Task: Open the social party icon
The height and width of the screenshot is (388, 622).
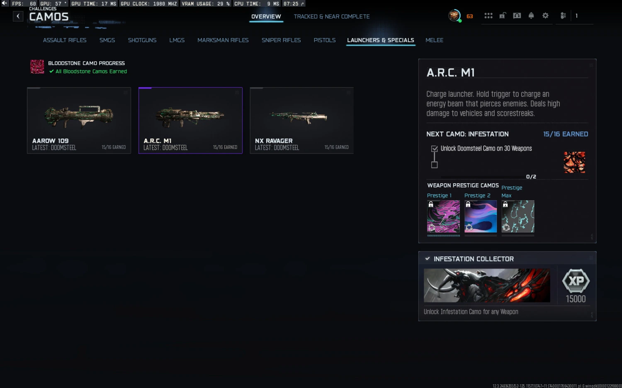Action: (563, 16)
